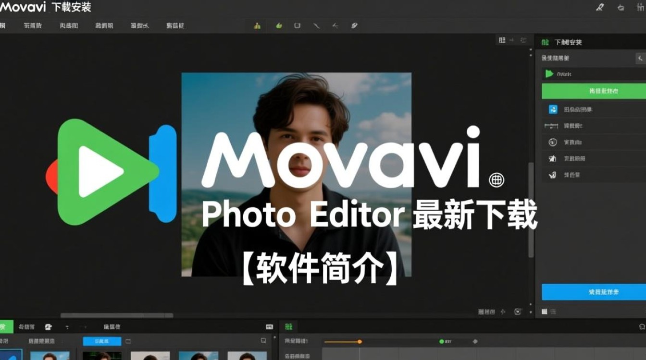Image resolution: width=646 pixels, height=360 pixels.
Task: Toggle the camera icon in the bottom-left panel bar
Action: pyautogui.click(x=48, y=326)
